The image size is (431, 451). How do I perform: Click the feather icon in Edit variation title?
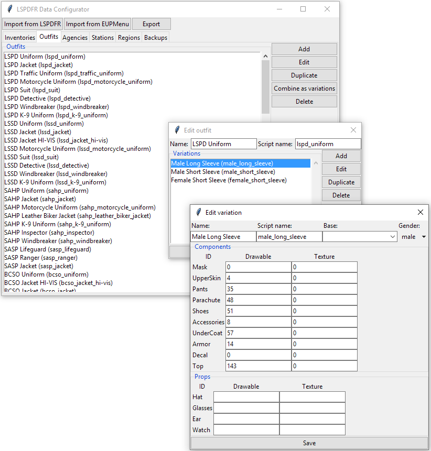199,212
